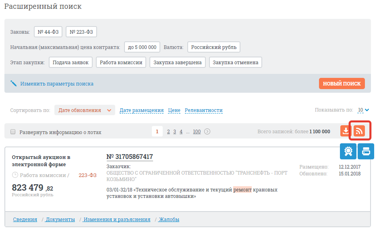Click the № 44-ФЗ law filter tag
The height and width of the screenshot is (228, 379).
click(48, 32)
